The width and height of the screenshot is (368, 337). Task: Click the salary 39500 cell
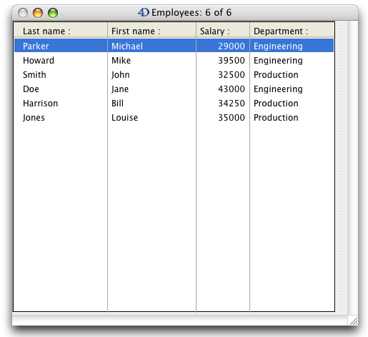click(223, 61)
